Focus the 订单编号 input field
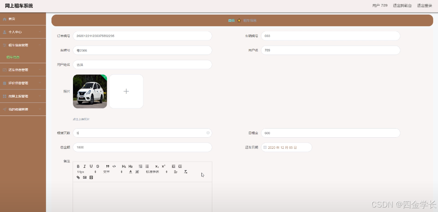 [143, 36]
